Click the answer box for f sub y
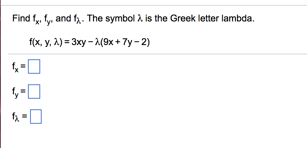Screen dimensions: 307x148 34,92
